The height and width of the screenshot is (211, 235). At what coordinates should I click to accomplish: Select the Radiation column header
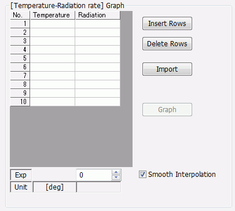(98, 15)
